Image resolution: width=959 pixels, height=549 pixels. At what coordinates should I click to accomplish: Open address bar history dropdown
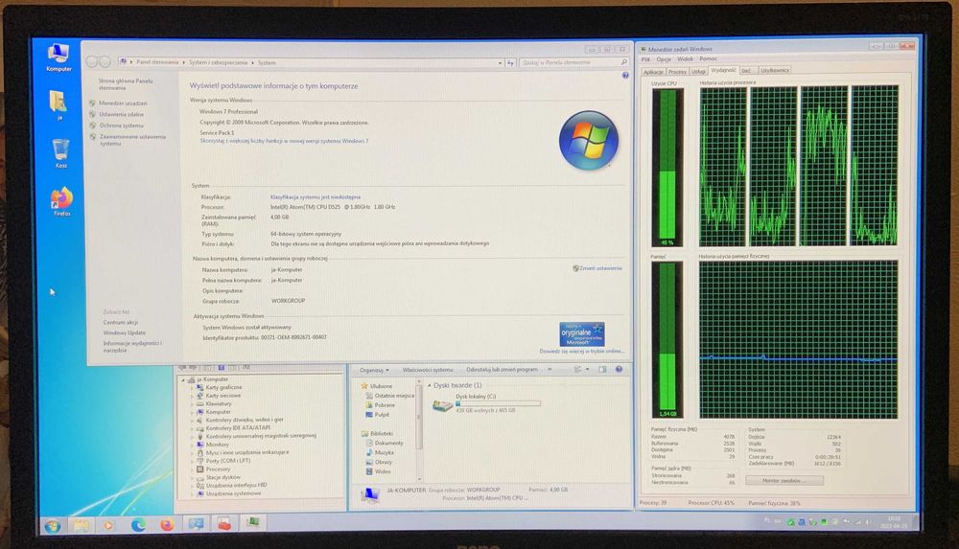click(500, 62)
